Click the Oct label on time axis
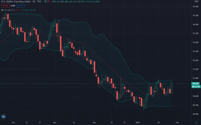201x125 pixels. coord(13,123)
